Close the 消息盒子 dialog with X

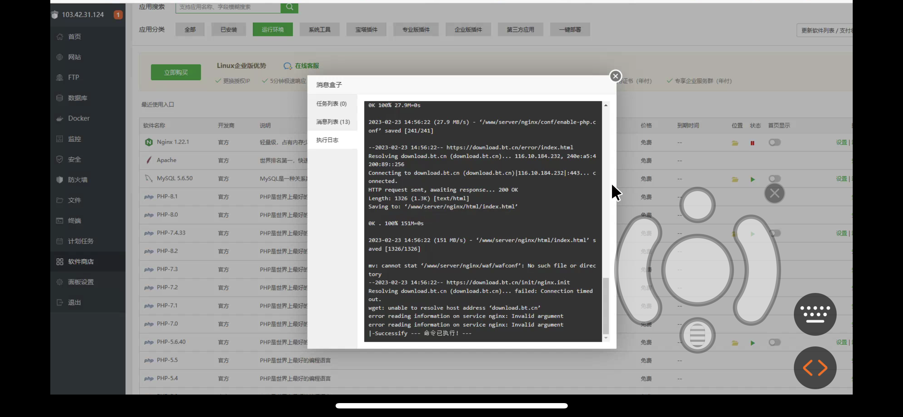615,76
